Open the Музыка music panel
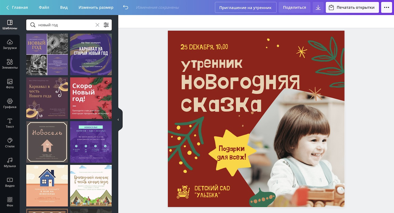This screenshot has height=213, width=394. point(10,162)
